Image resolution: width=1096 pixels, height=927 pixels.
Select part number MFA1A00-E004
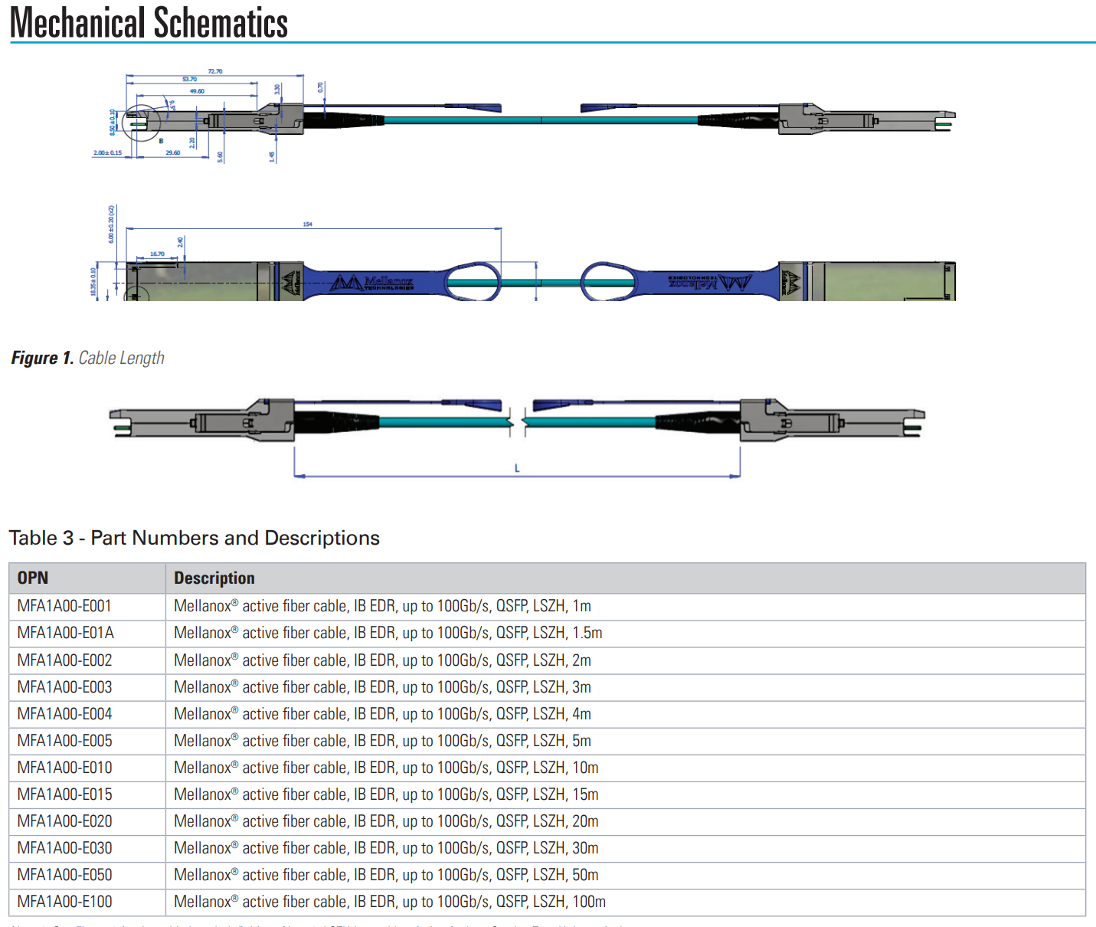coord(64,714)
